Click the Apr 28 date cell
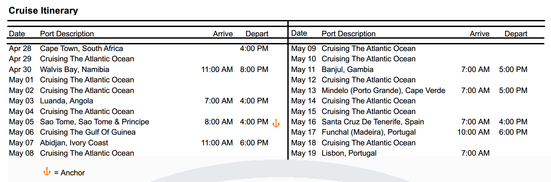 20,48
